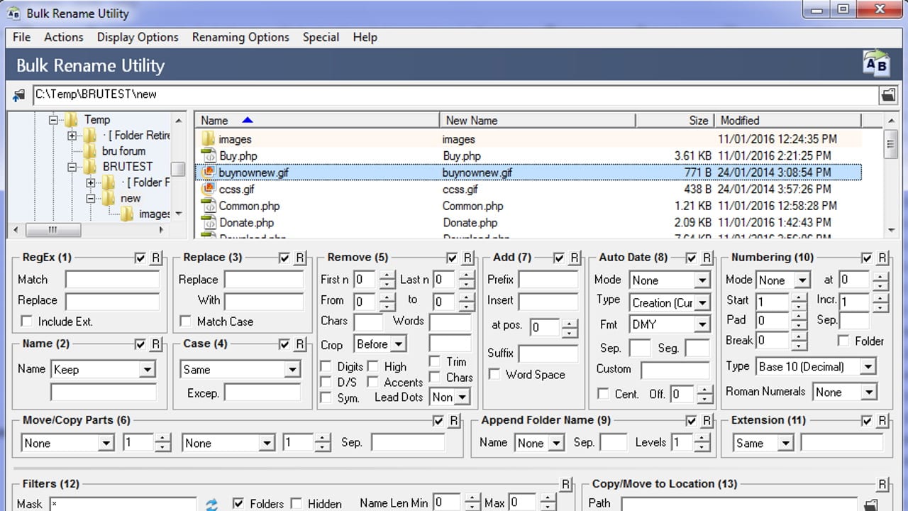Open the Renaming Options menu

pos(240,37)
